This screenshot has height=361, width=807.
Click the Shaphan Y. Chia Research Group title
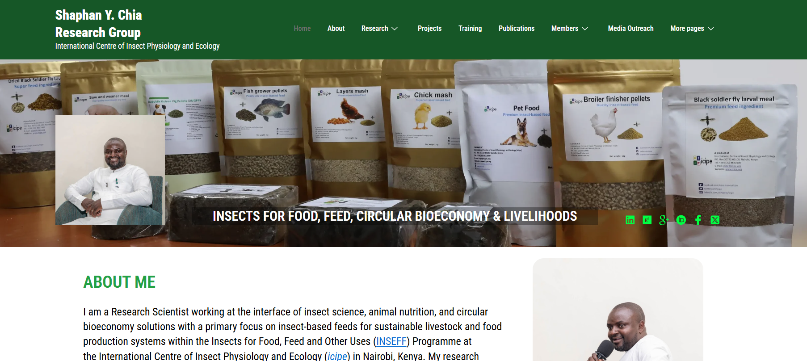(x=98, y=24)
